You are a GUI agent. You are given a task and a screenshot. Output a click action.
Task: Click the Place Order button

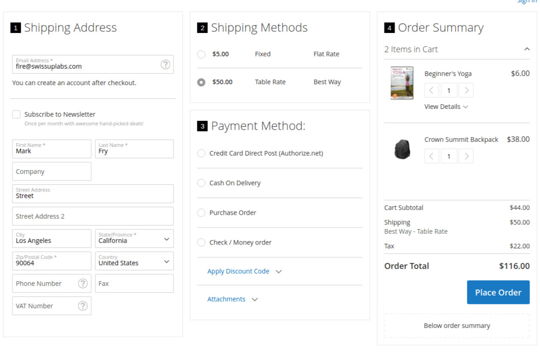pos(498,292)
